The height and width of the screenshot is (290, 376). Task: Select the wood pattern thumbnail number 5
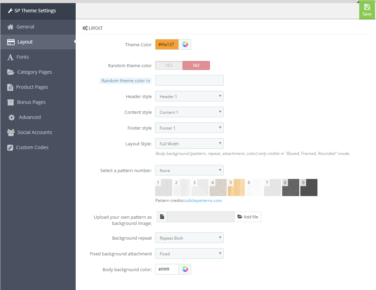pos(236,188)
